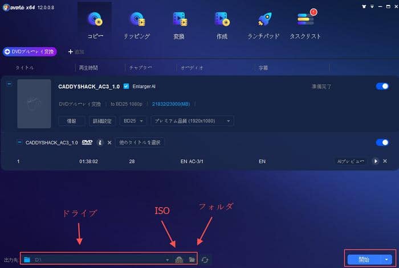Screen dimensions: 399x268
Task: Click the ISO image output icon
Action: (179, 259)
